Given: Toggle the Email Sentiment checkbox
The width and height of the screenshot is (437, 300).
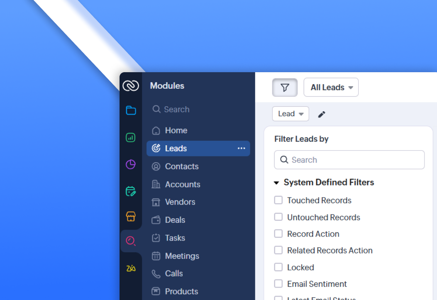Looking at the screenshot, I should [278, 284].
